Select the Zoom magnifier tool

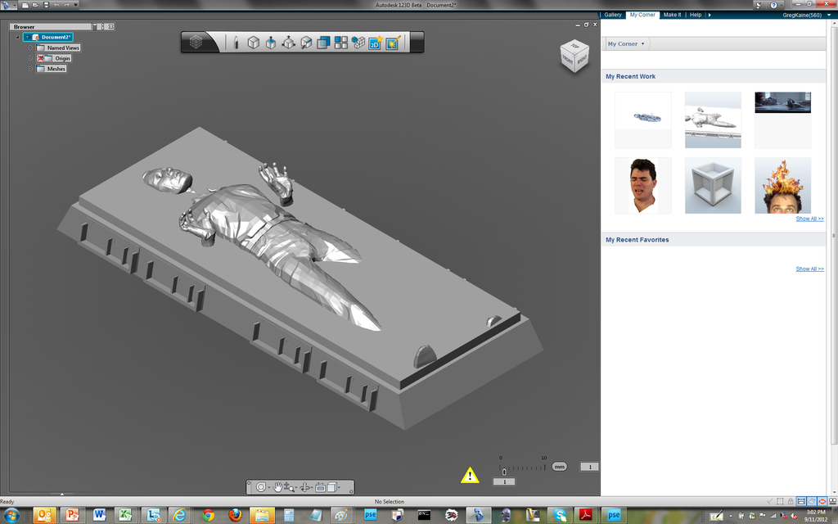tap(289, 487)
